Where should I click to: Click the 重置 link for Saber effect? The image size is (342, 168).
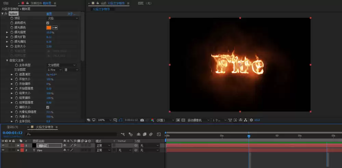[49, 14]
